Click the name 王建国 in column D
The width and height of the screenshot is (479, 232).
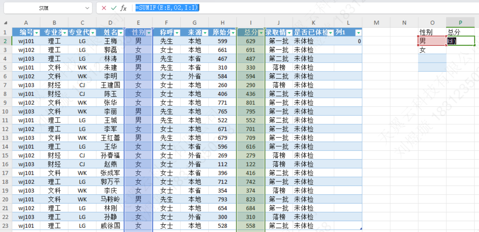111,85
